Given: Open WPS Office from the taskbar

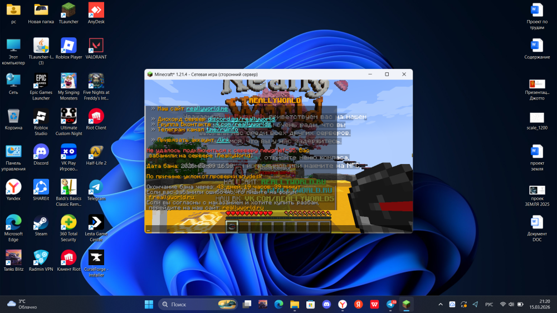Looking at the screenshot, I should pos(374,304).
